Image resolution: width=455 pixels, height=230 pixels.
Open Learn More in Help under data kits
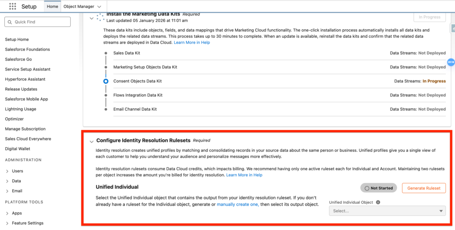pos(192,43)
